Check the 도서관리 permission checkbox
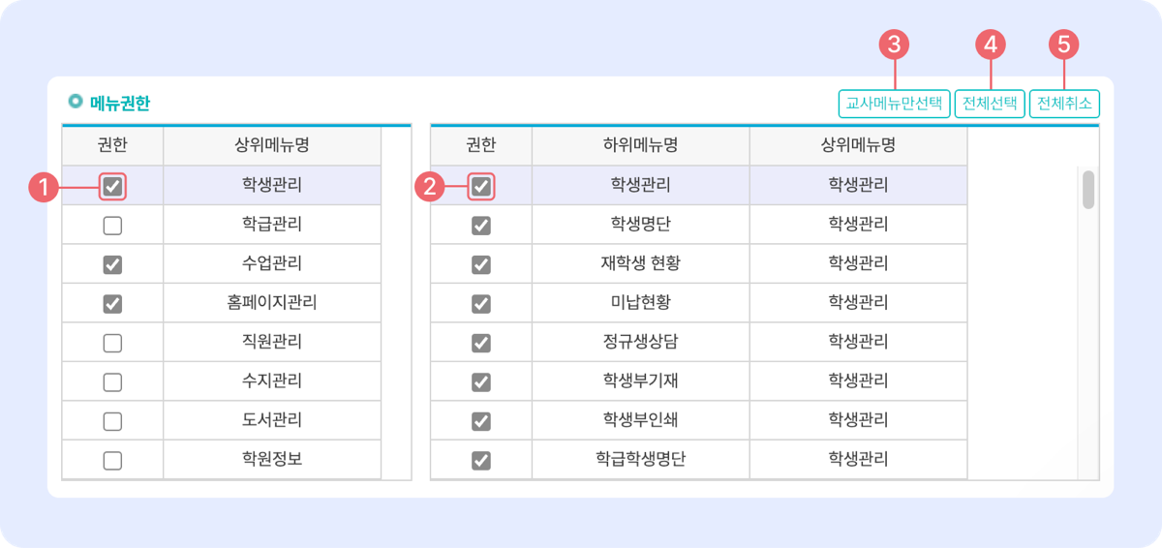Screen dimensions: 1162x548 tap(112, 421)
